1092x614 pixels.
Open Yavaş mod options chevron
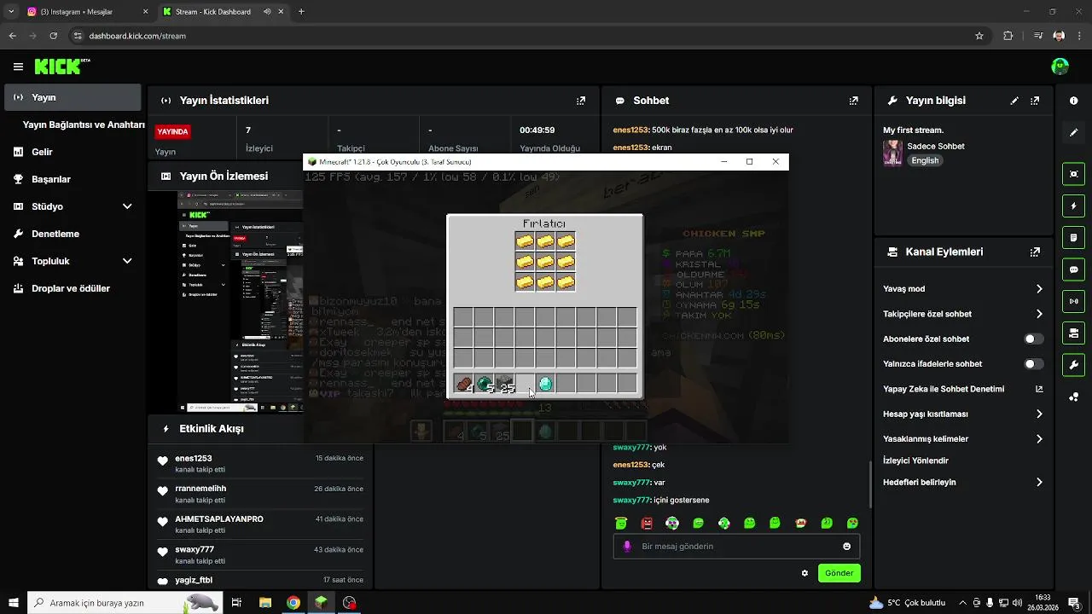tap(1039, 289)
